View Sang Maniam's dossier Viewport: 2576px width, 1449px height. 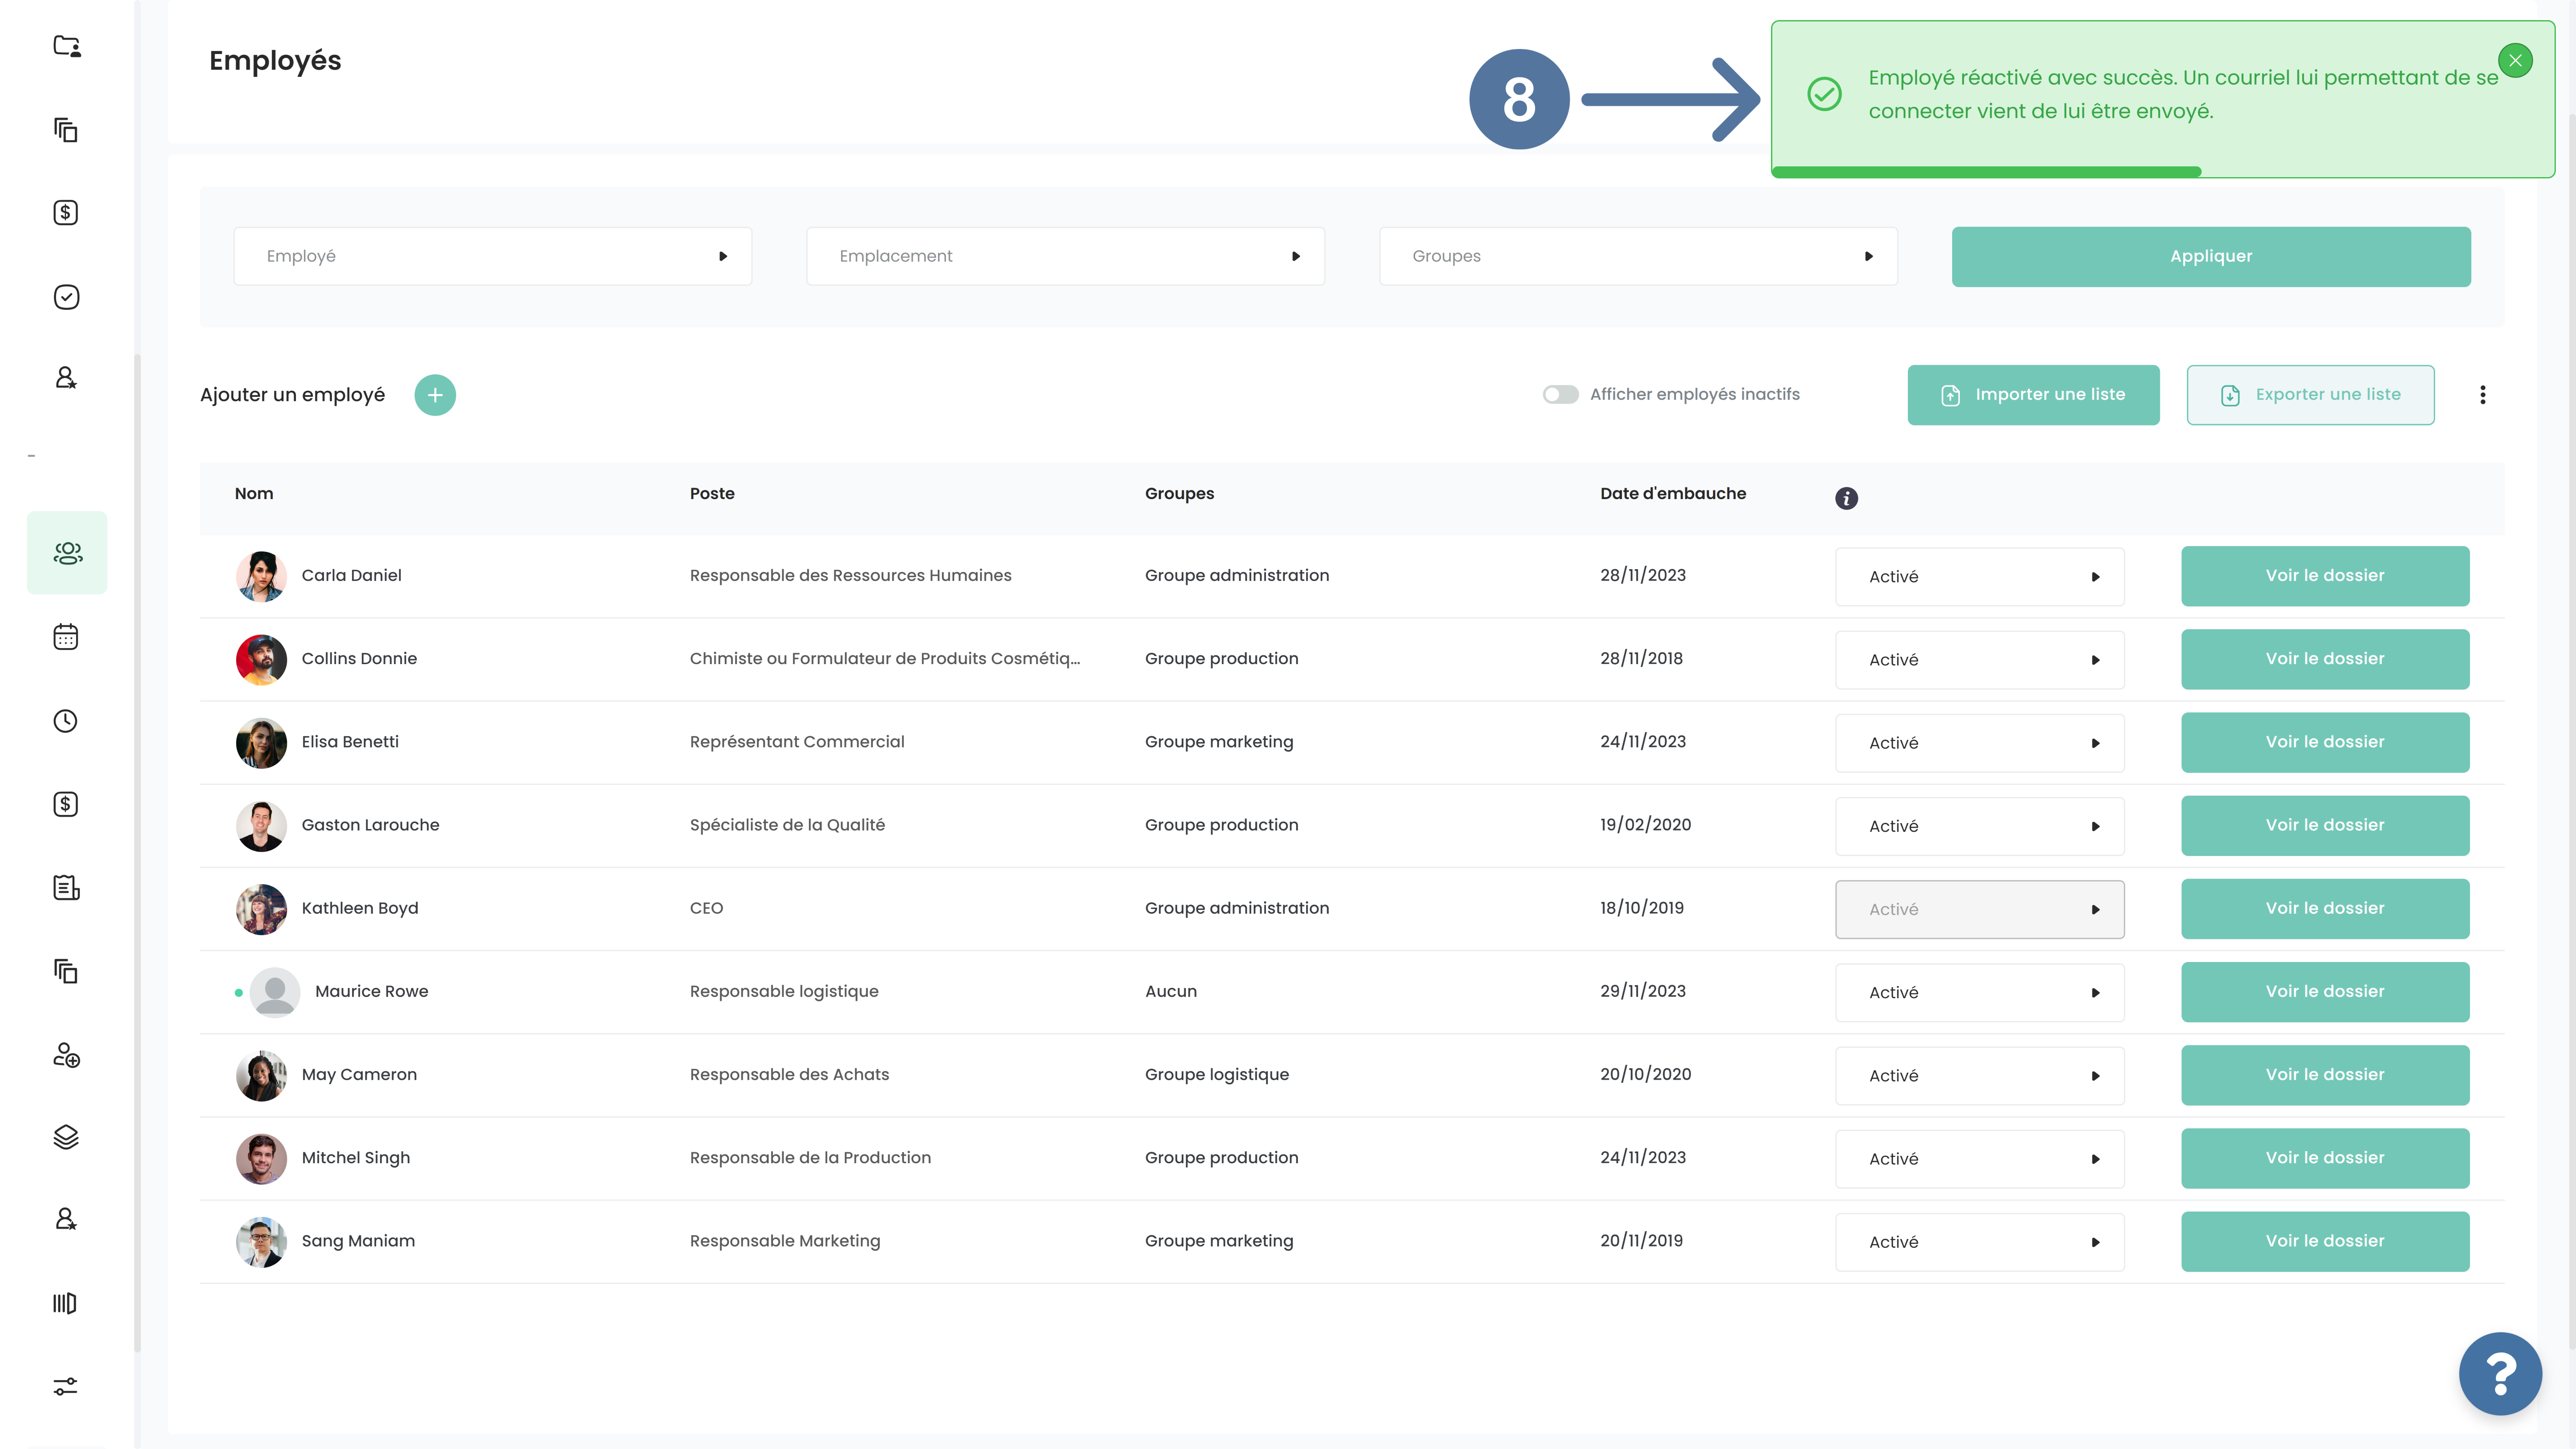[x=2325, y=1242]
